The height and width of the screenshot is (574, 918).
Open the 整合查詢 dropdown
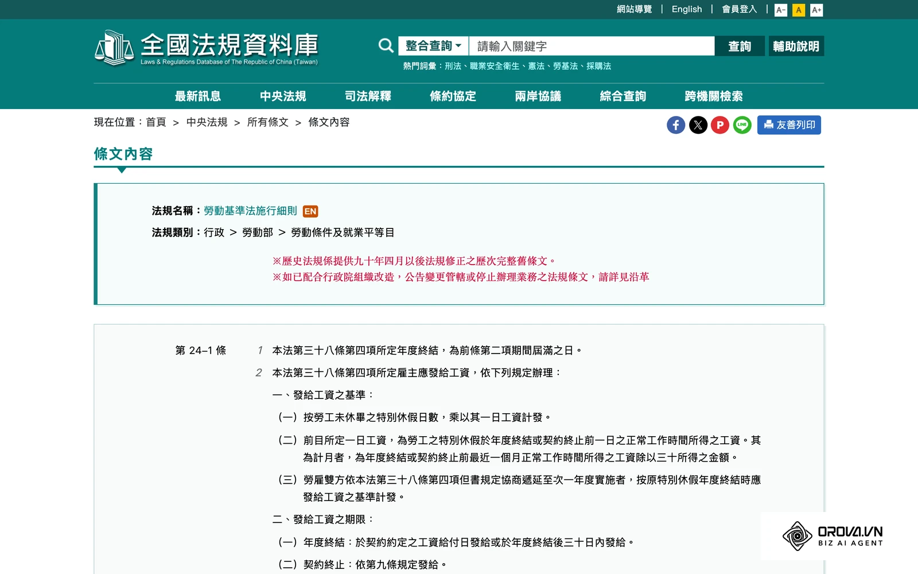click(433, 46)
